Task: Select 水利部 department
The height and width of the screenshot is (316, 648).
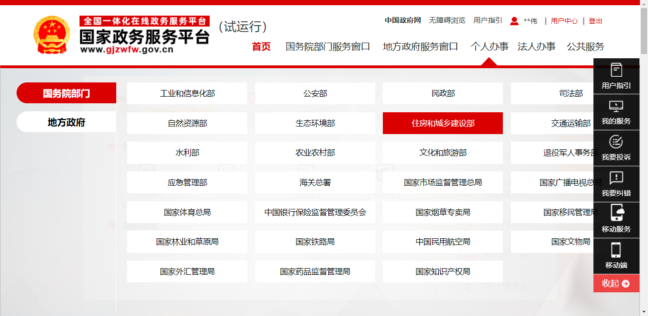Action: 187,153
